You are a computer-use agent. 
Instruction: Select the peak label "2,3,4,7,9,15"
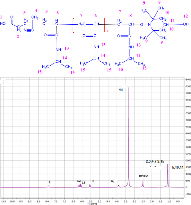155,161
